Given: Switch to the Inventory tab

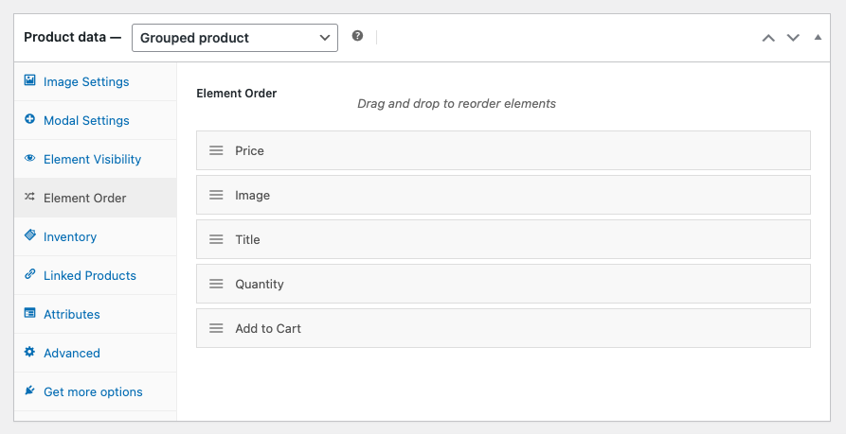Looking at the screenshot, I should click(x=70, y=236).
